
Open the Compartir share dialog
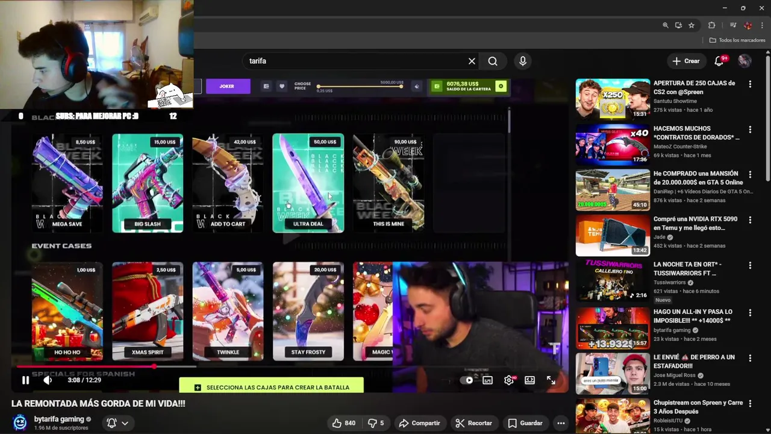[419, 423]
